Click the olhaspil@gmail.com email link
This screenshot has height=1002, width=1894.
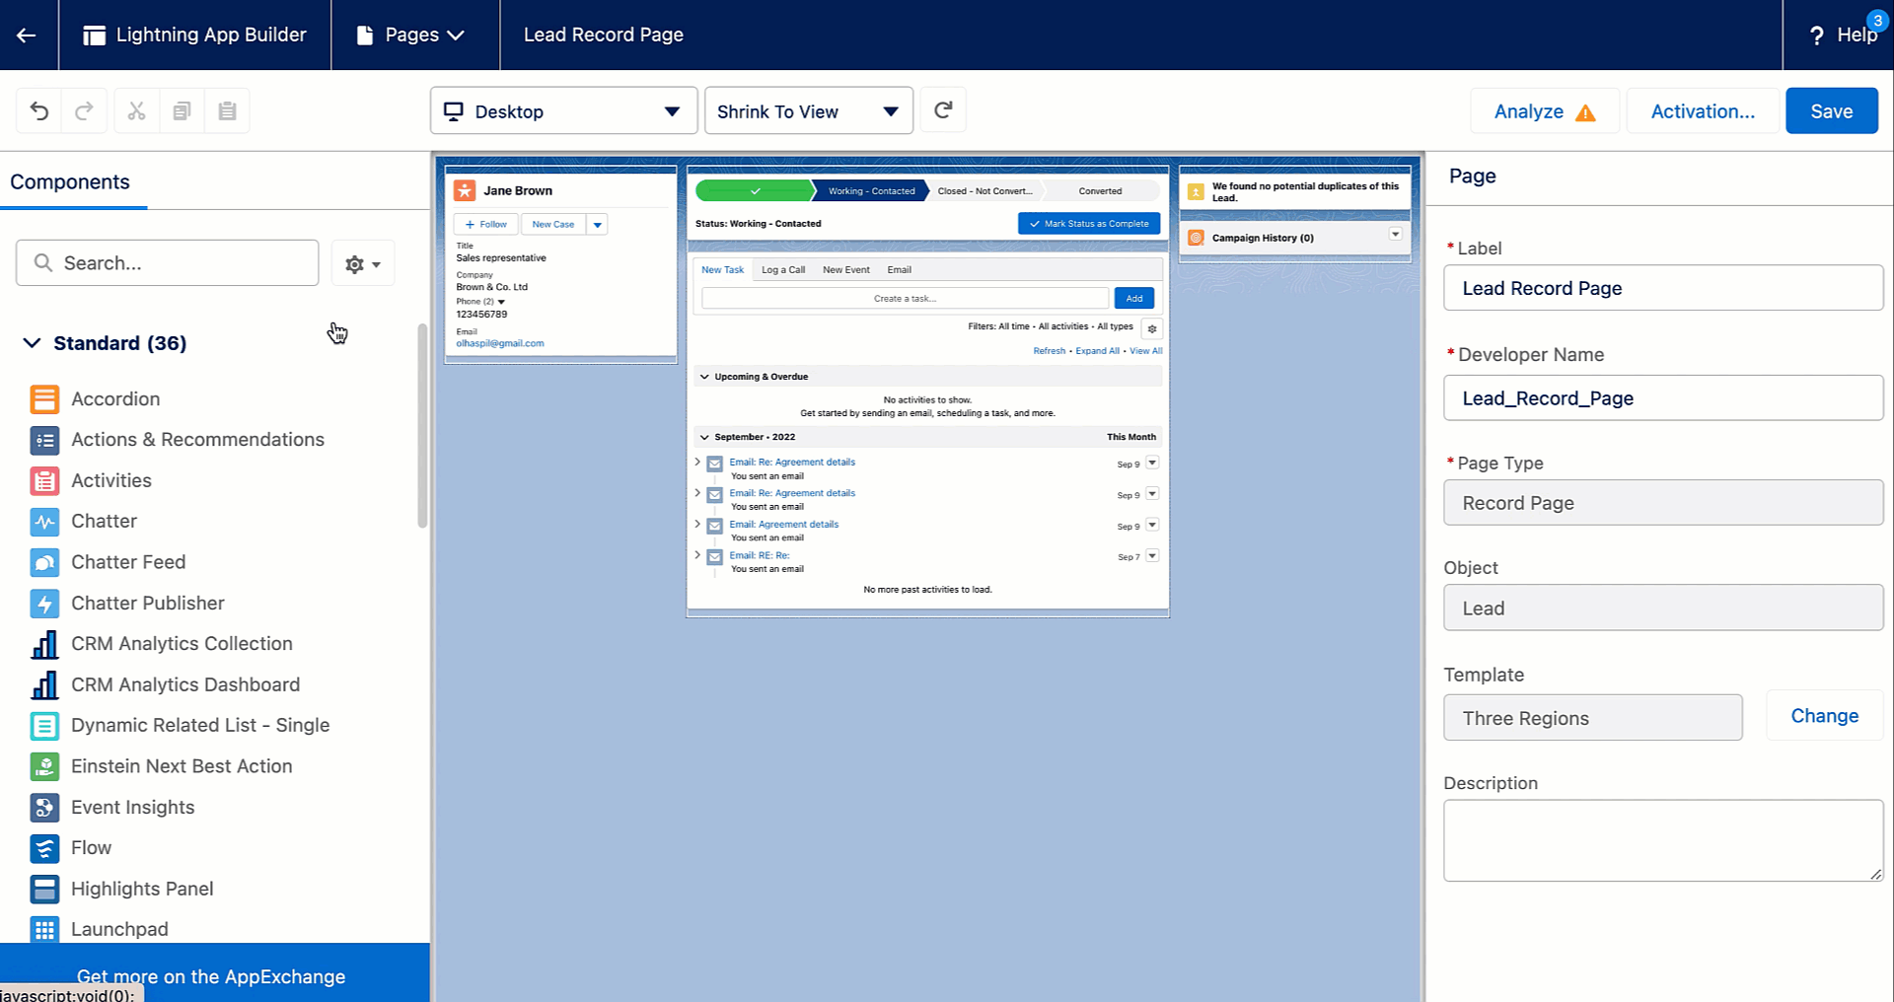tap(500, 343)
